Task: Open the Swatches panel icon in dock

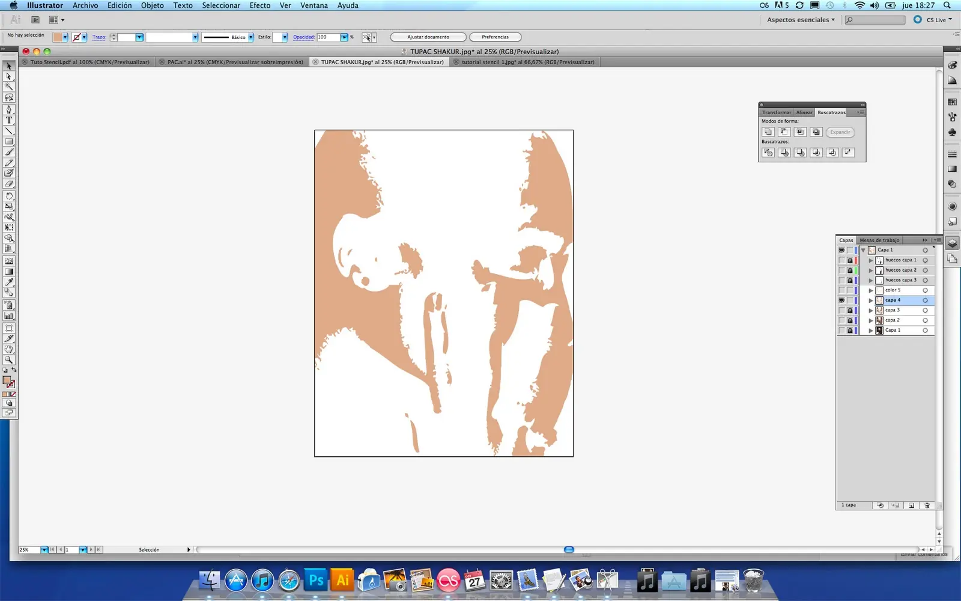Action: (x=952, y=102)
